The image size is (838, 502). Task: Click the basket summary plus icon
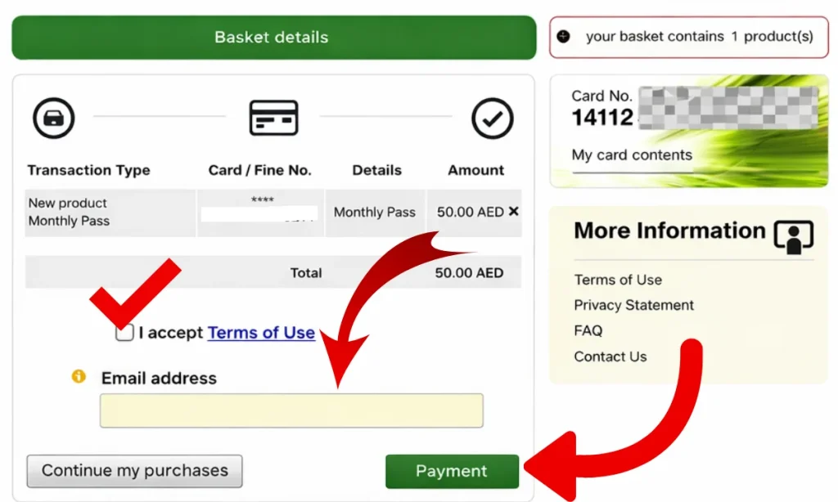click(563, 36)
